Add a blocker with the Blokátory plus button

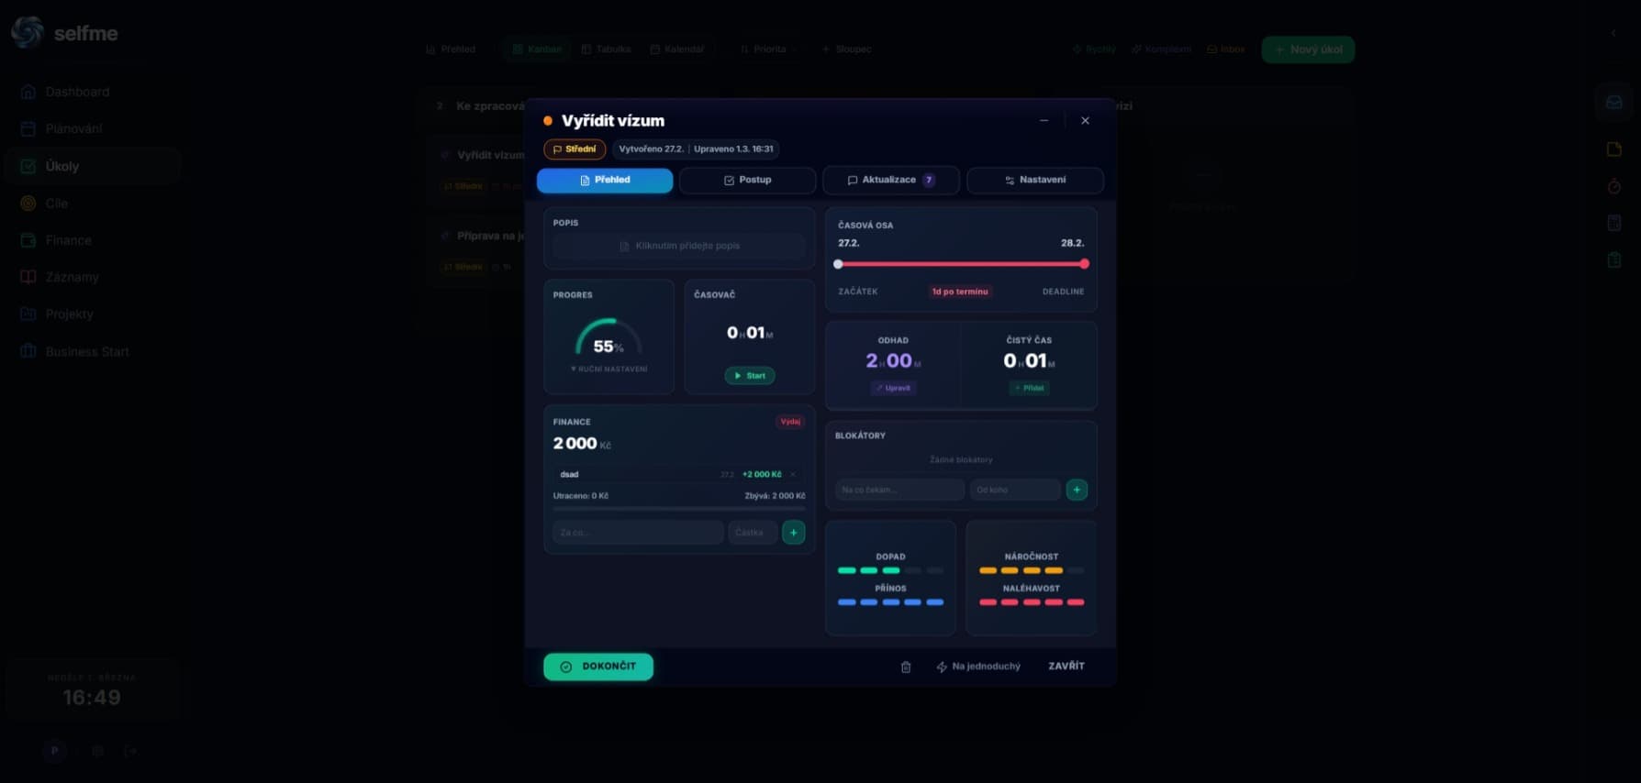(x=1077, y=490)
